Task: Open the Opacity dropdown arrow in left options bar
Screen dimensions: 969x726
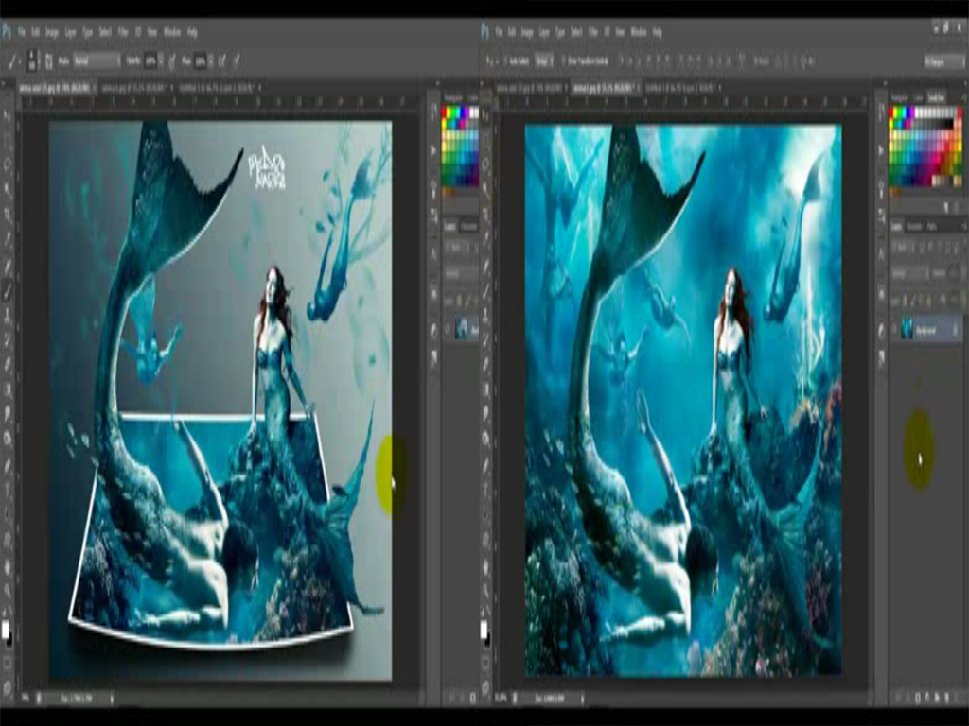Action: click(162, 61)
